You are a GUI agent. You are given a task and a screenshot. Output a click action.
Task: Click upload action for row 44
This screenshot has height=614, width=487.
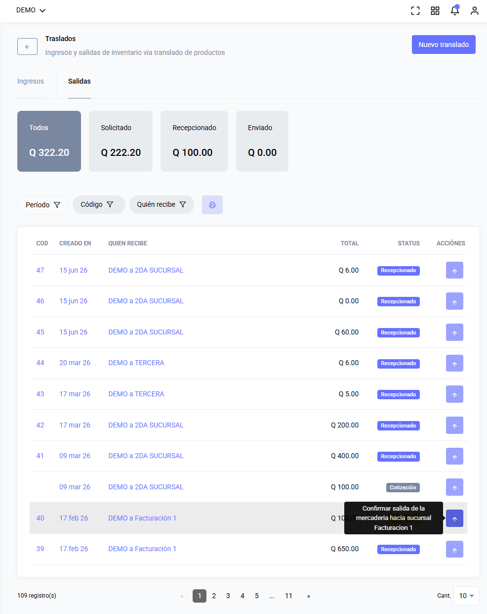point(454,363)
